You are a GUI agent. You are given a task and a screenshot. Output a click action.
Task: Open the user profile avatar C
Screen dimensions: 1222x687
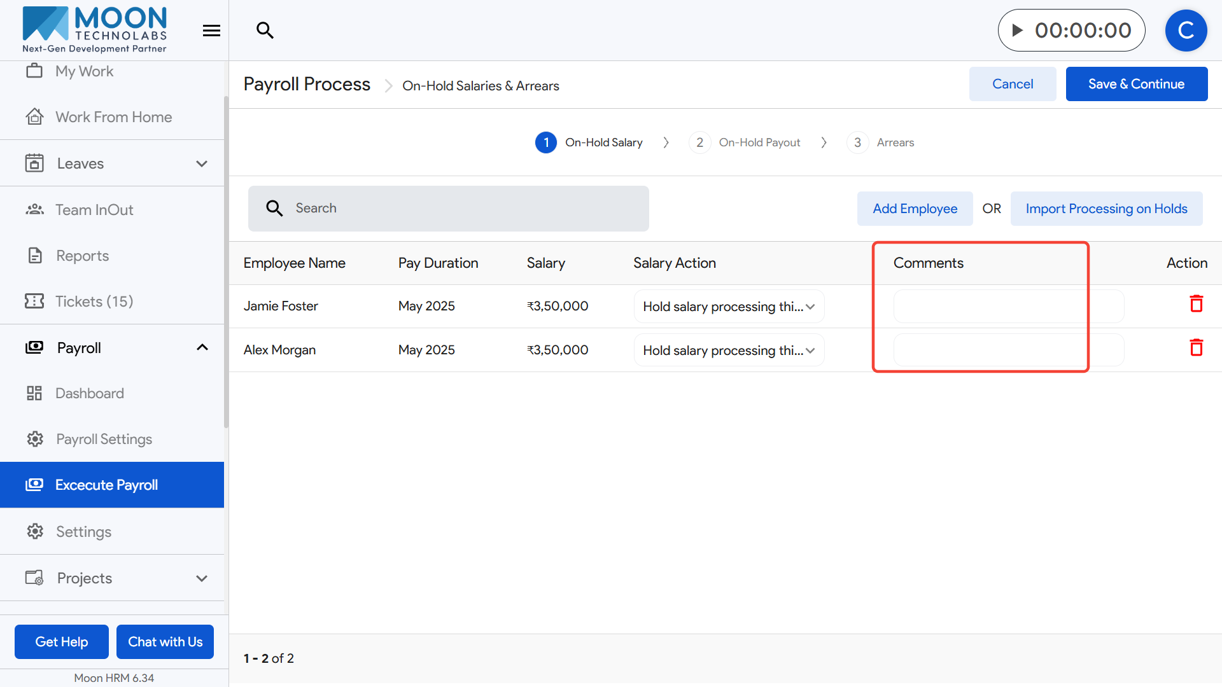(1185, 31)
